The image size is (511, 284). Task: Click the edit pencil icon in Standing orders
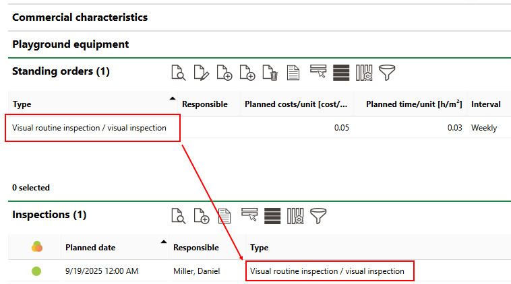[x=201, y=72]
